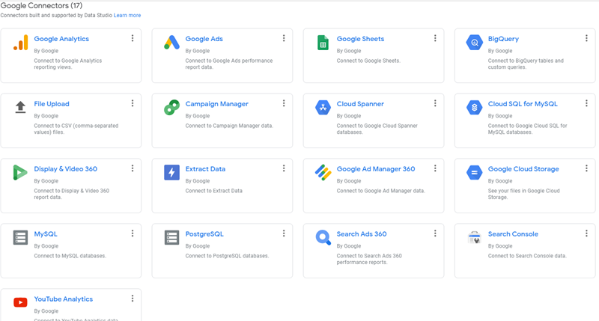This screenshot has width=599, height=321.
Task: Choose the BigQuery connector title
Action: pos(503,39)
